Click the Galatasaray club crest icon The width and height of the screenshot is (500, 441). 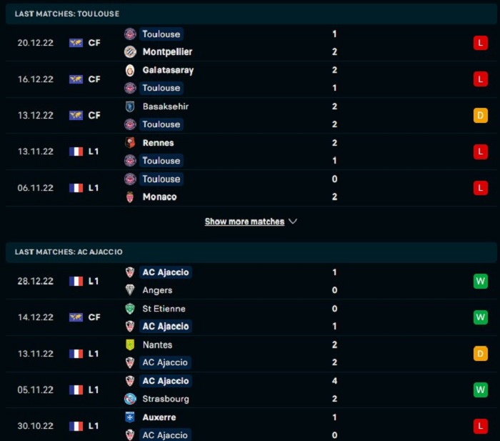click(x=130, y=70)
